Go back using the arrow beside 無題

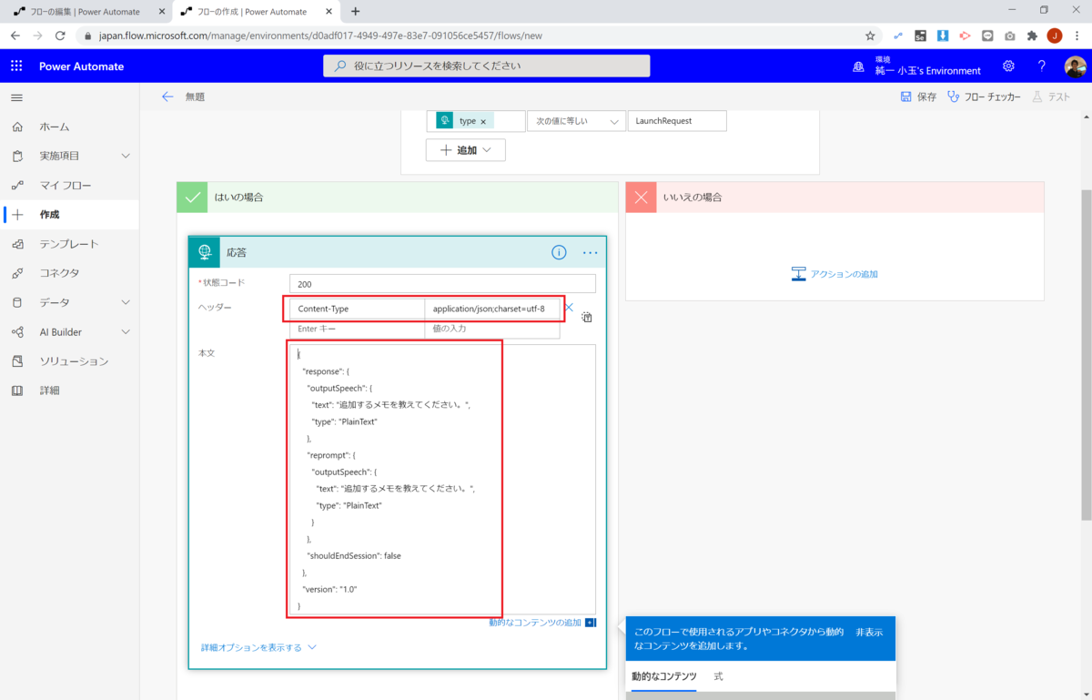167,96
